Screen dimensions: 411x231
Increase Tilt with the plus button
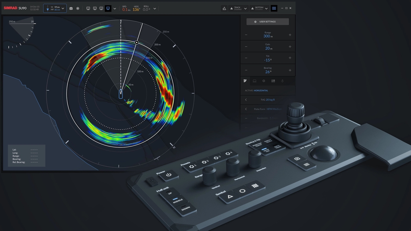[x=290, y=58]
